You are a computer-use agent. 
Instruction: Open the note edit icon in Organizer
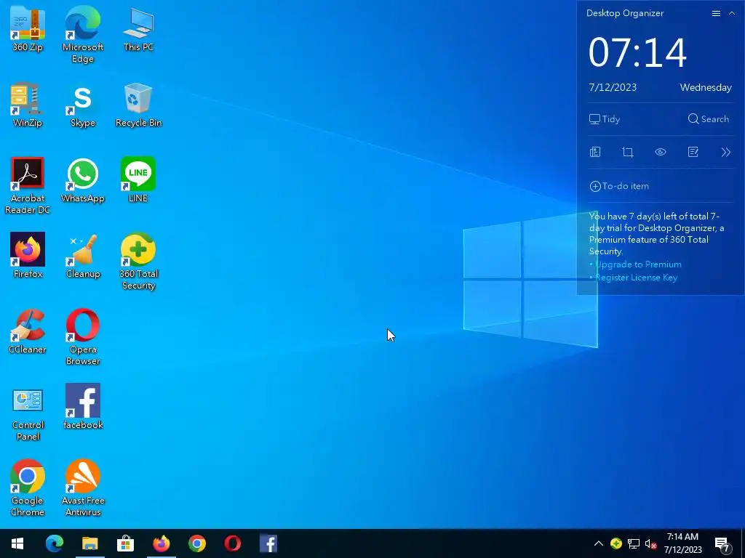coord(693,152)
